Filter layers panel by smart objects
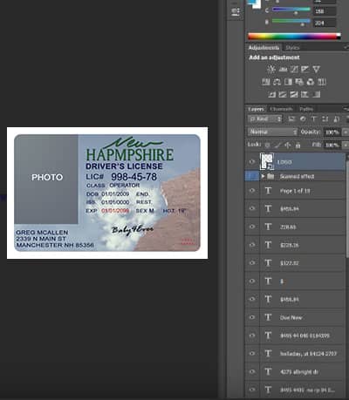Viewport: 349px width, 400px height. click(x=337, y=119)
